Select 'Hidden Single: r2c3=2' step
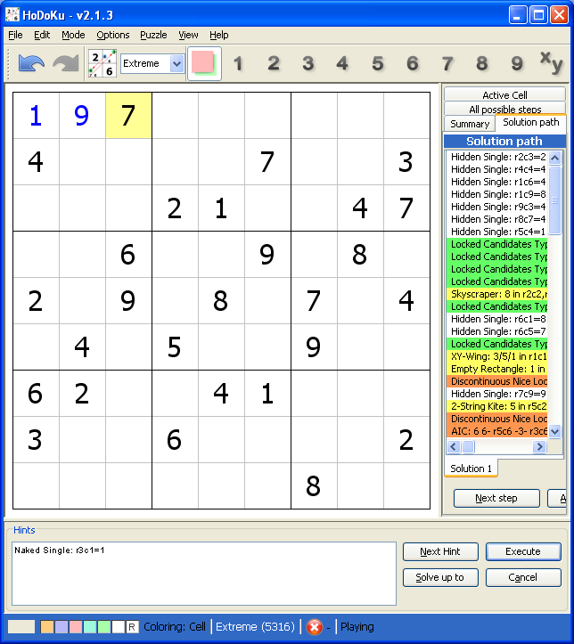The height and width of the screenshot is (644, 574). [497, 157]
